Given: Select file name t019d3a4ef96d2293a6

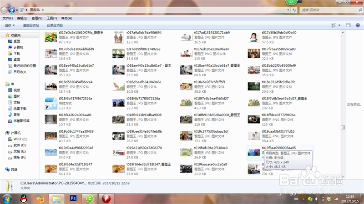Looking at the screenshot, I should tap(76, 148).
